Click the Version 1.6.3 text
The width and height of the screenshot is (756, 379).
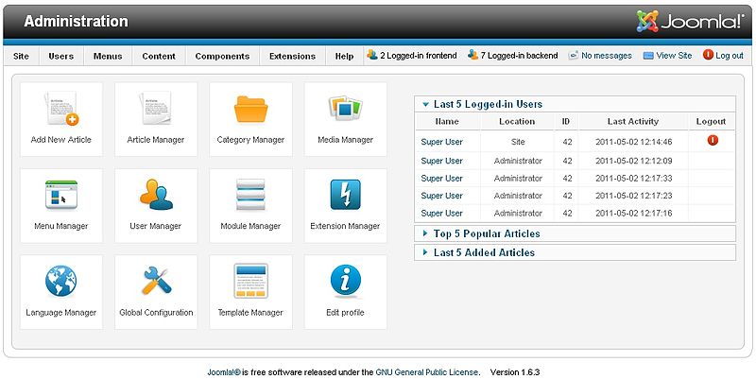515,372
